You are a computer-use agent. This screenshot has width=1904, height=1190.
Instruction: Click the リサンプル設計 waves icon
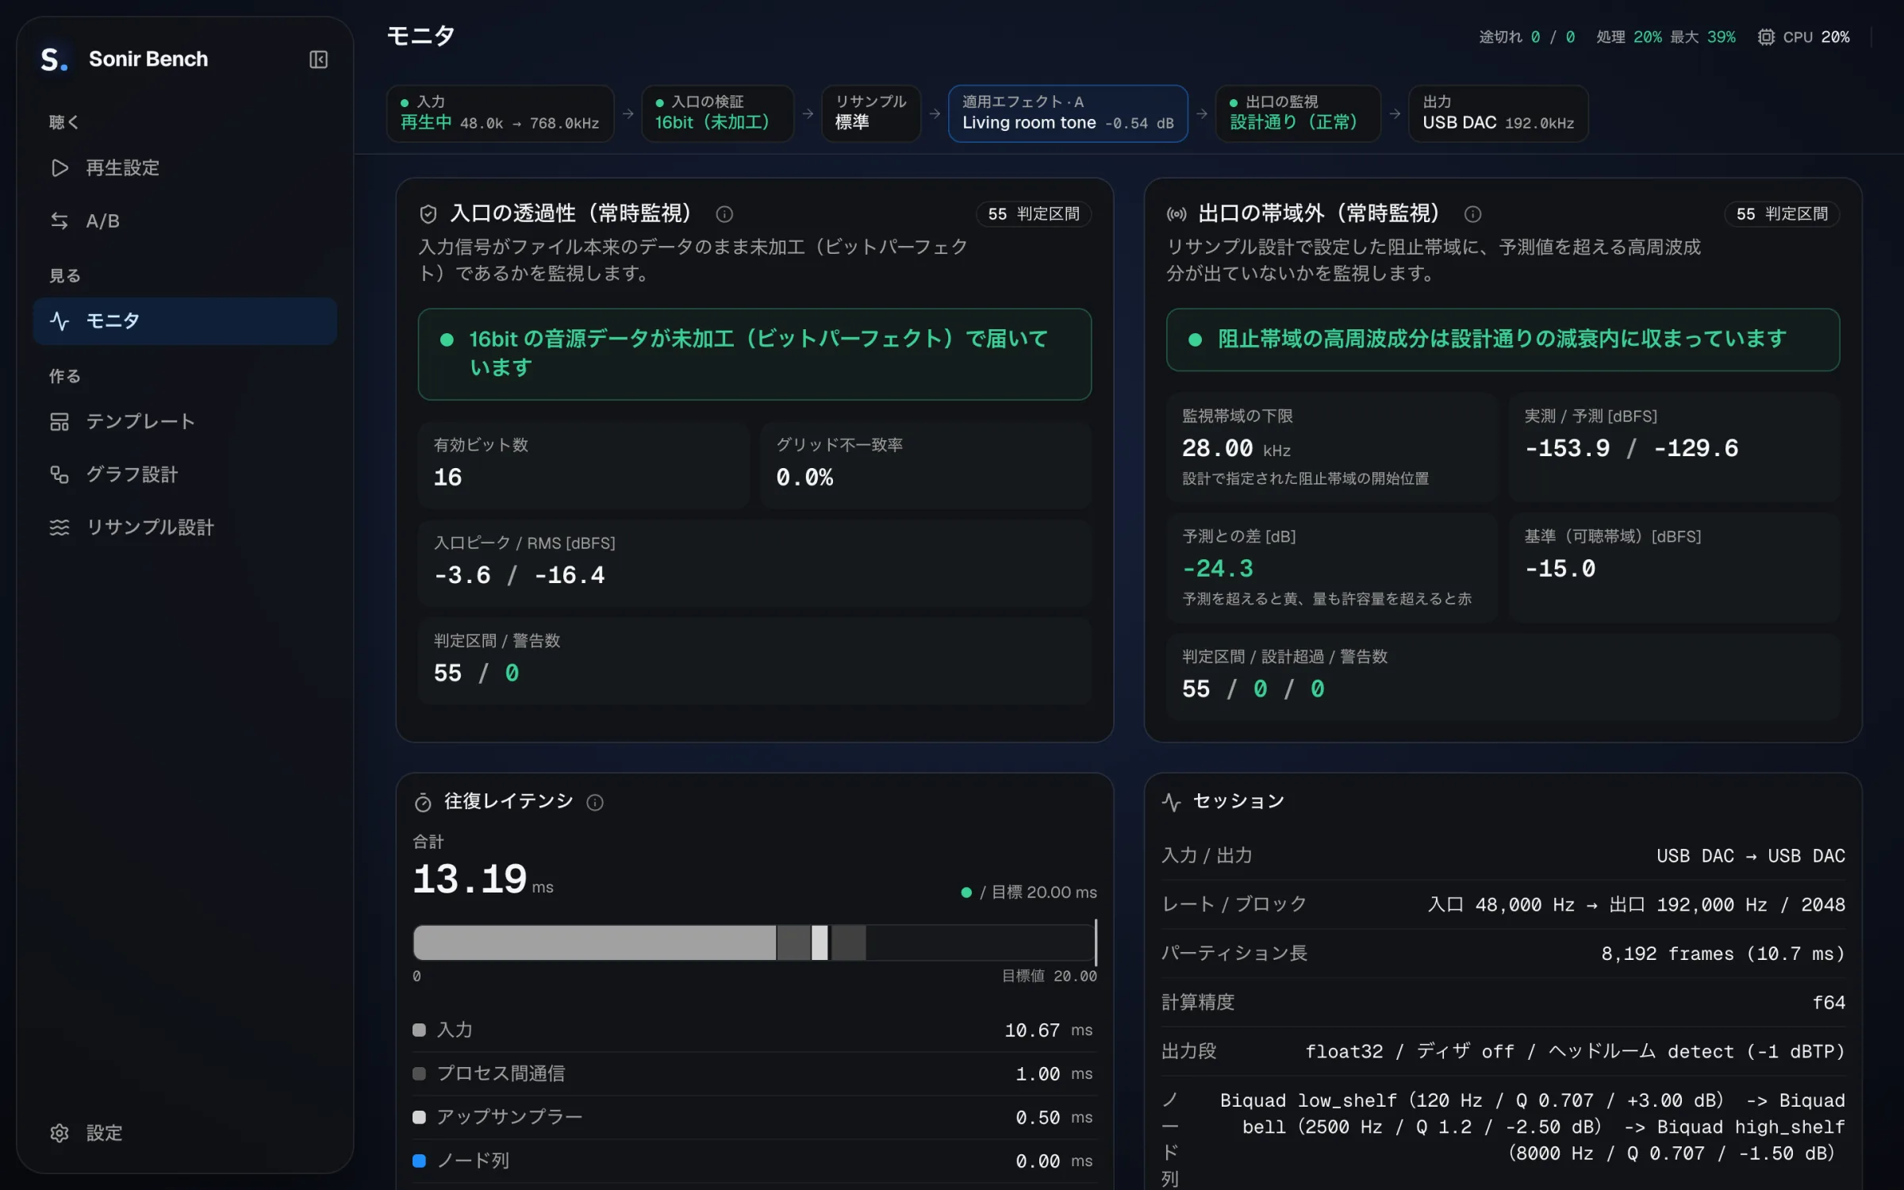(59, 528)
